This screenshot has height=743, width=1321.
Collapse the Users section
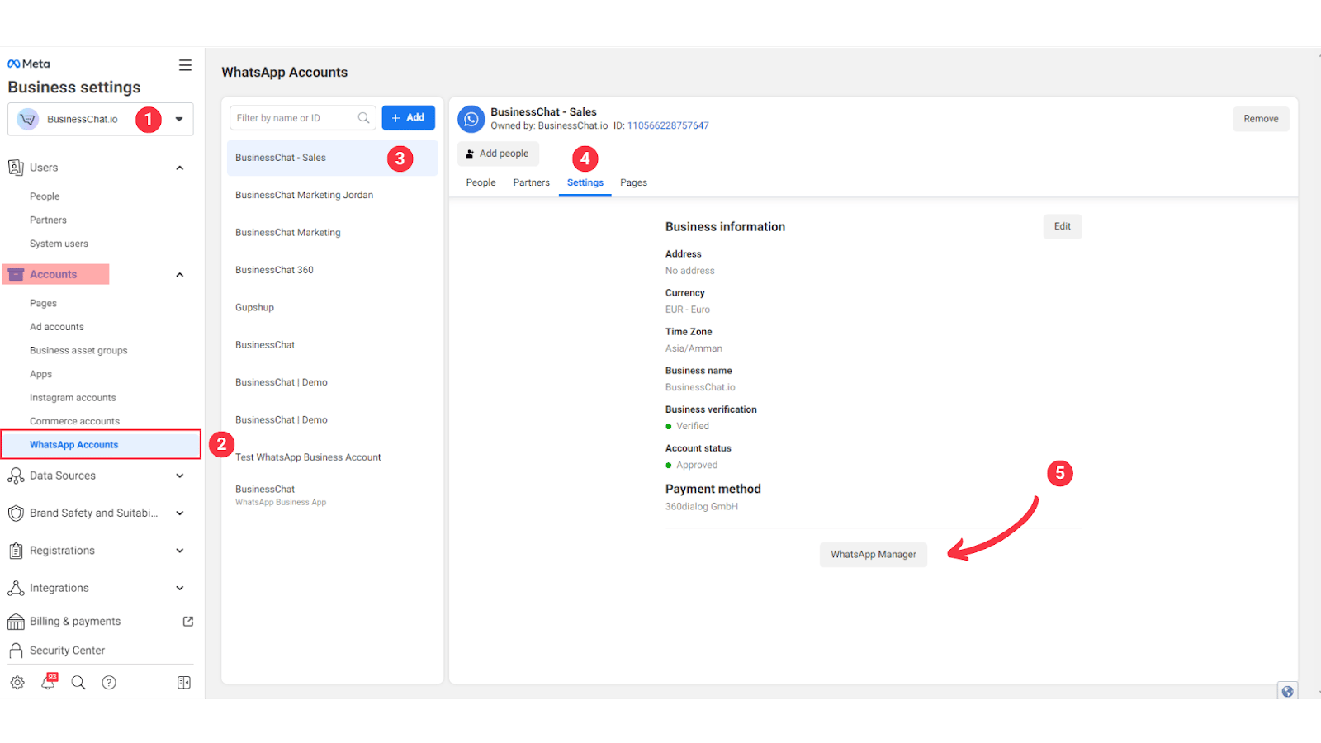click(x=180, y=168)
